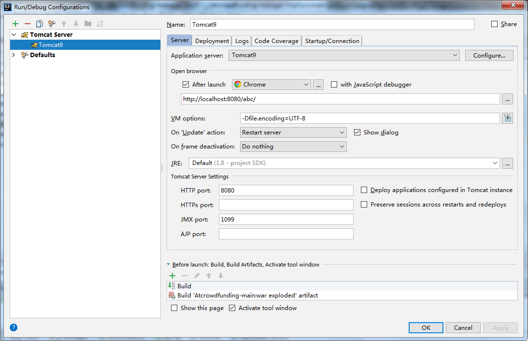Add a new run configuration
This screenshot has width=528, height=341.
(x=15, y=24)
